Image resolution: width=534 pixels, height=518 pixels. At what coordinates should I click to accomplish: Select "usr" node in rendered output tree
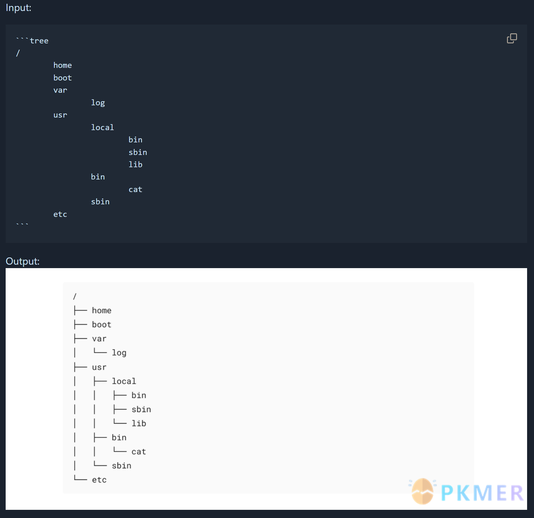(x=99, y=367)
